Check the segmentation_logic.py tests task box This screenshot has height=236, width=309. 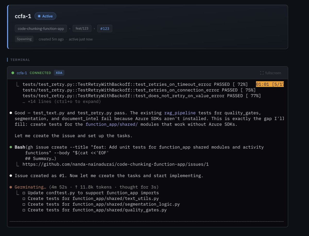point(24,204)
